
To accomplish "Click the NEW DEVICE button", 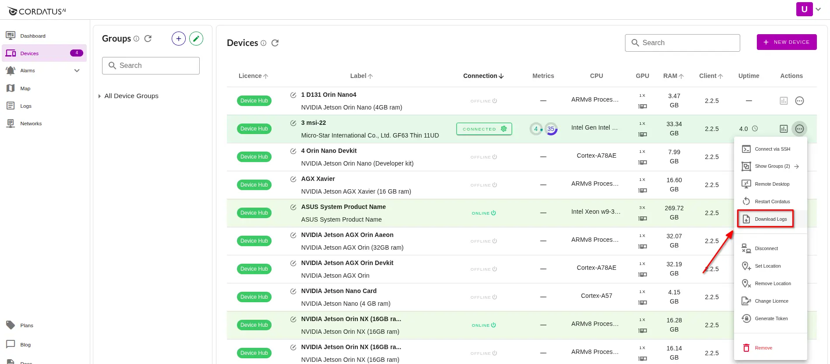I will [786, 42].
